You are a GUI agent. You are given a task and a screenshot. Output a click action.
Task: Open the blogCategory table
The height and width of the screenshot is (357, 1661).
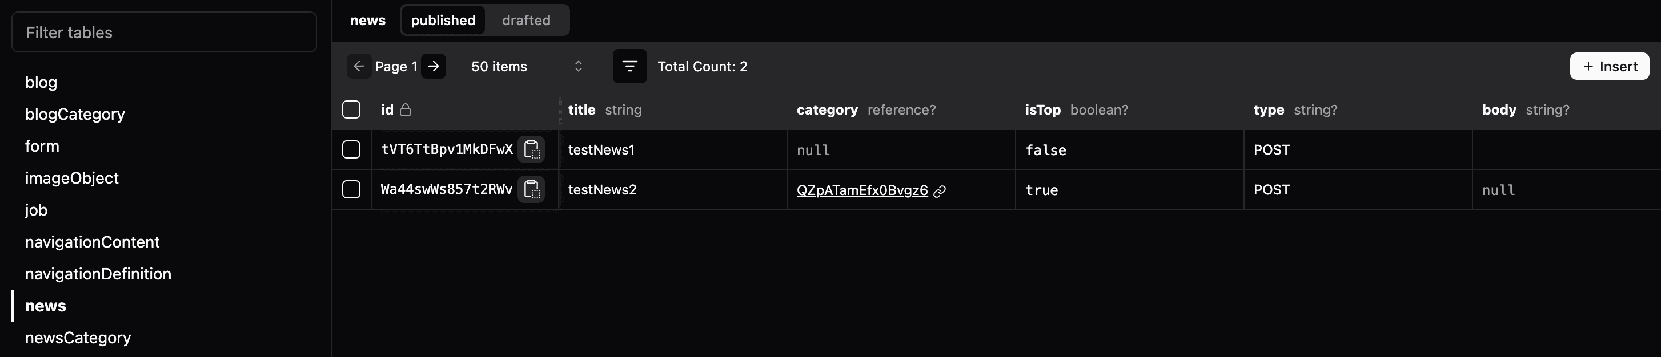(x=75, y=115)
